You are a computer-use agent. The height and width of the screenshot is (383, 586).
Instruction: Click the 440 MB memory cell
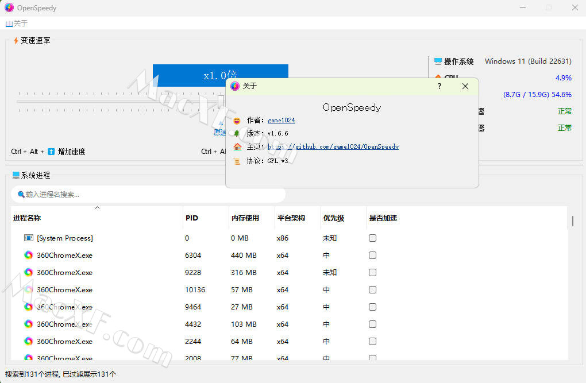coord(244,255)
